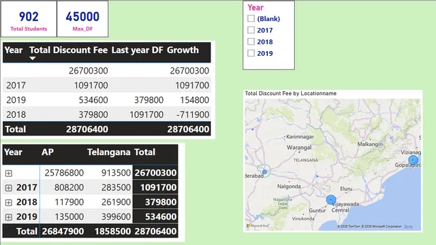This screenshot has height=245, width=436.
Task: Click the map title Total Discount Fee by Locationname
Action: (x=291, y=93)
